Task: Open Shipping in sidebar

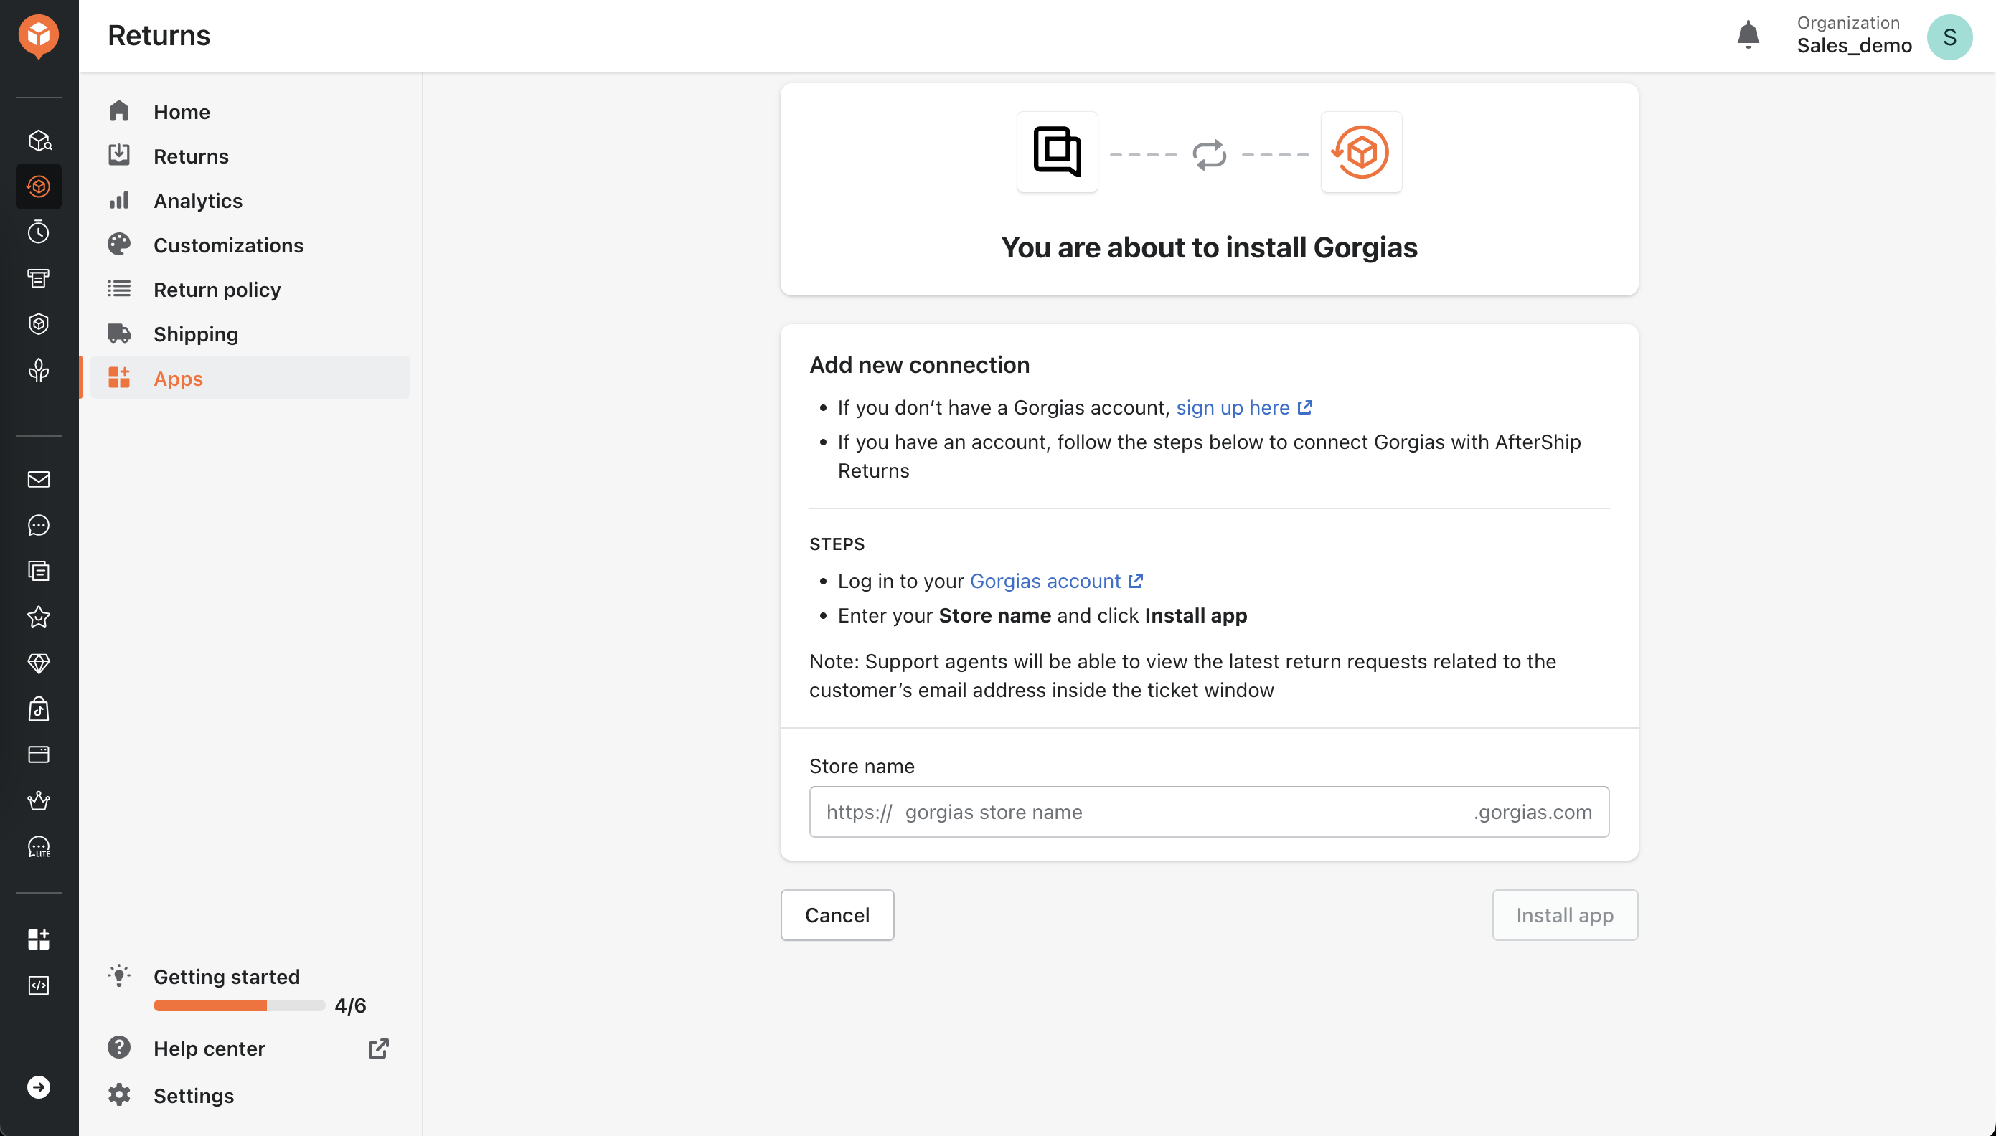Action: coord(250,334)
